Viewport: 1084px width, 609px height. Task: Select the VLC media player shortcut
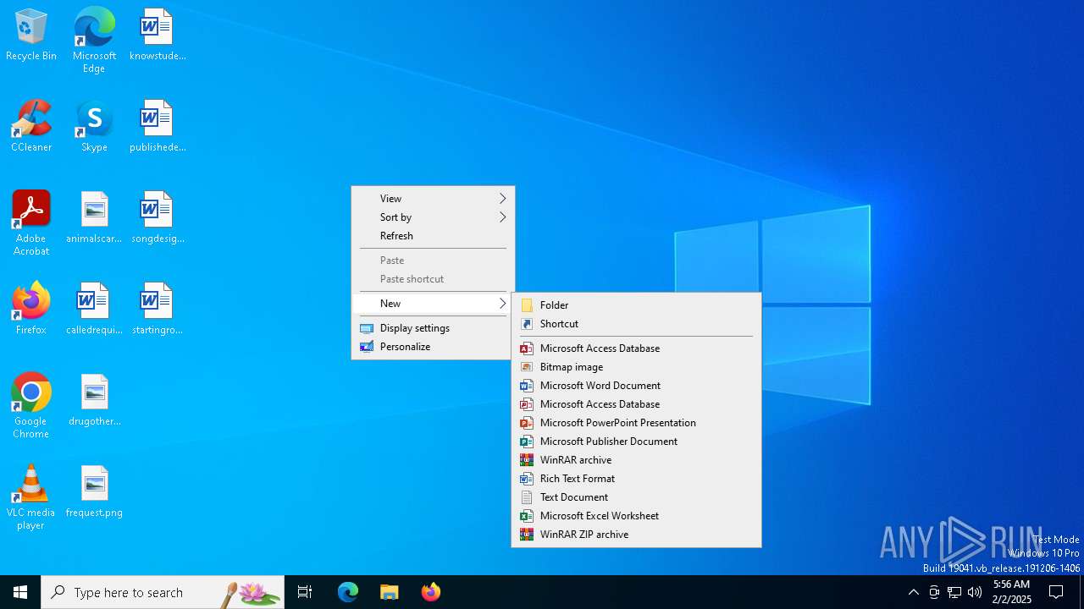coord(31,497)
